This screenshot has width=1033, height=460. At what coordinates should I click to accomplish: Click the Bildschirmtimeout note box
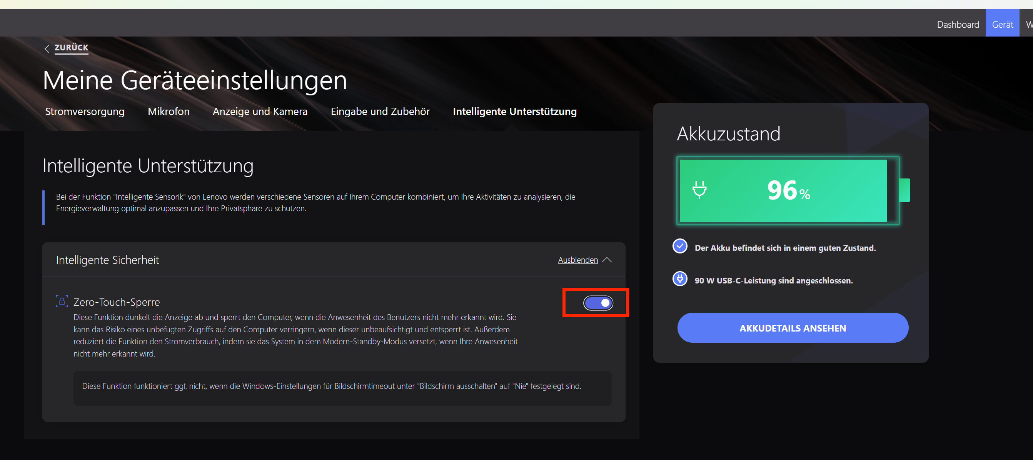[342, 388]
